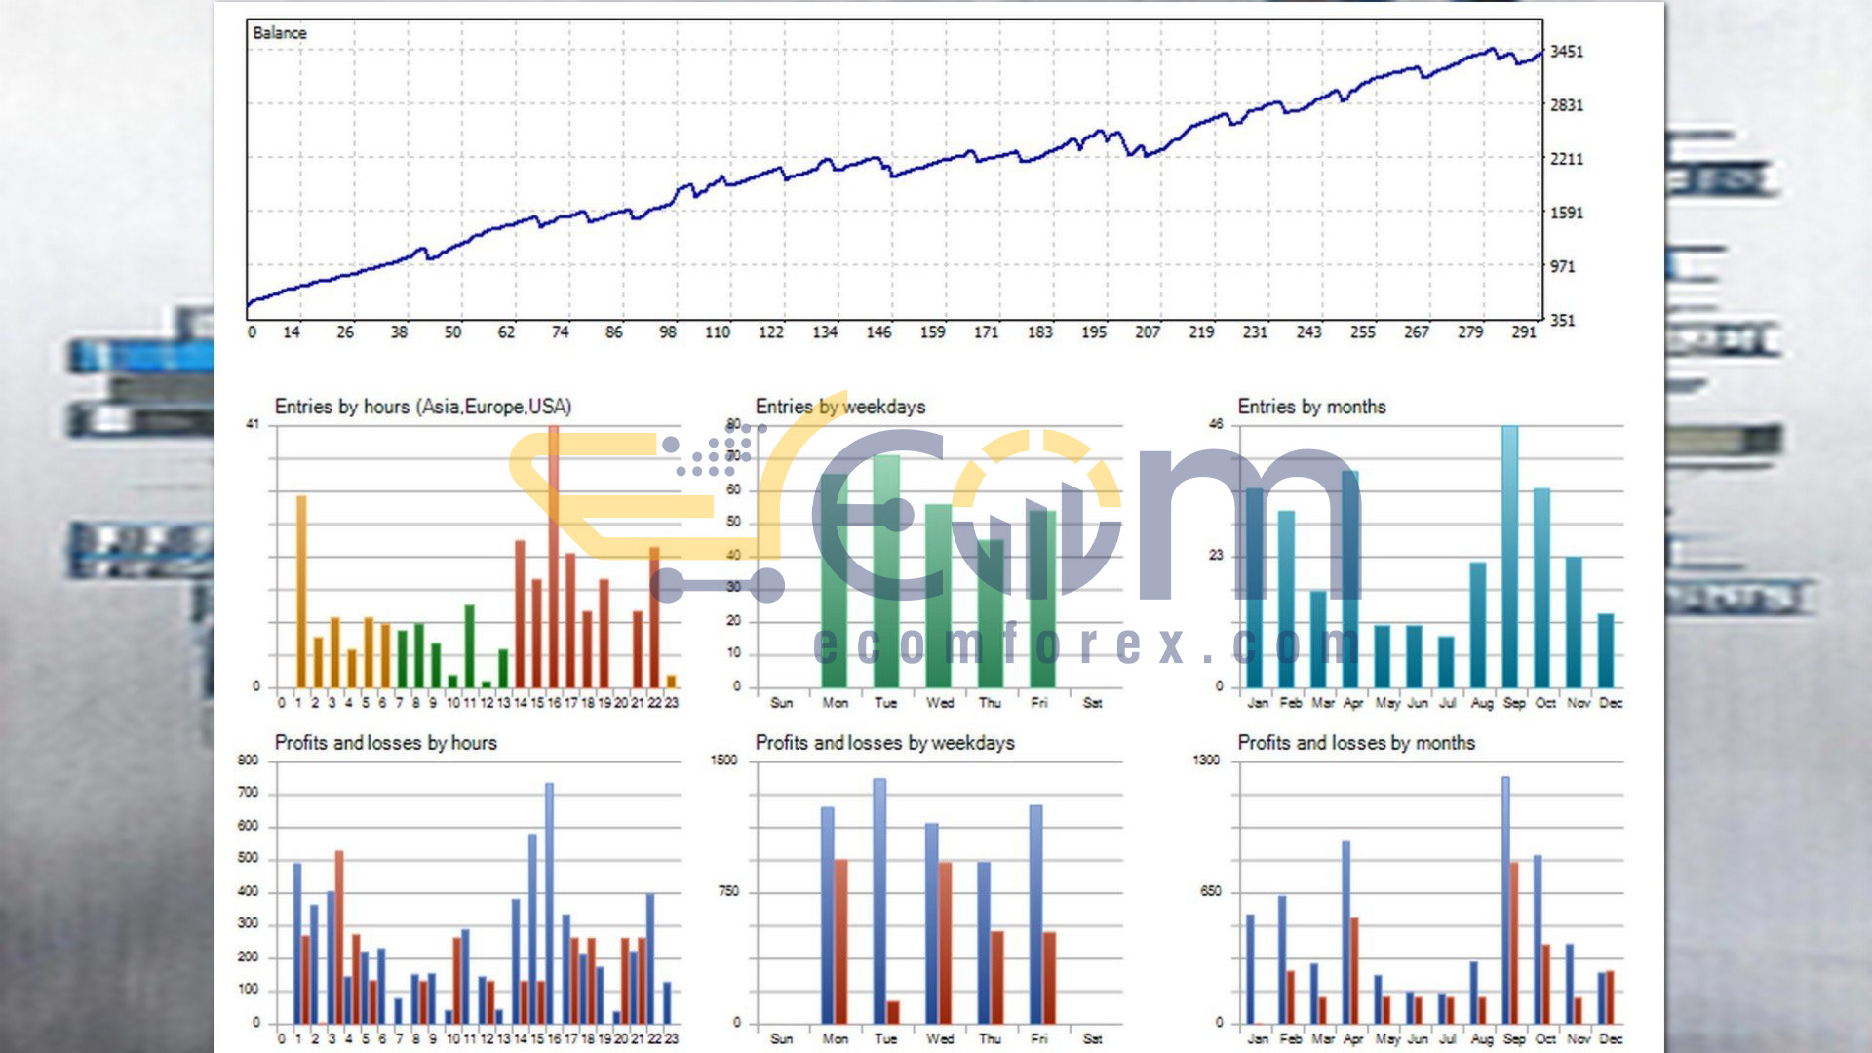This screenshot has width=1872, height=1053.
Task: Click the Entries by hours chart title
Action: point(422,407)
